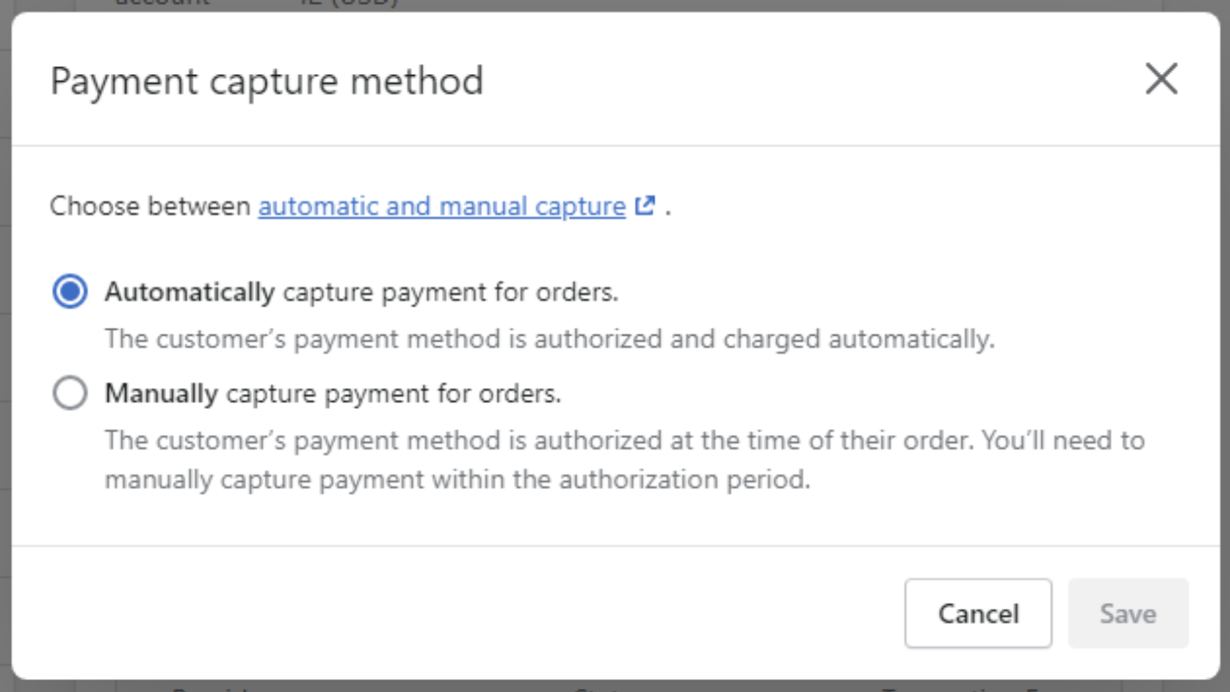Click the 'Choose between' intro text
Viewport: 1230px width, 692px height.
pyautogui.click(x=151, y=206)
